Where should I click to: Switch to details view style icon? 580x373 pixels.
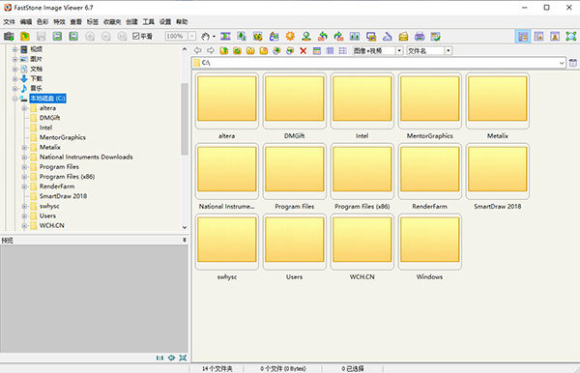[x=330, y=50]
